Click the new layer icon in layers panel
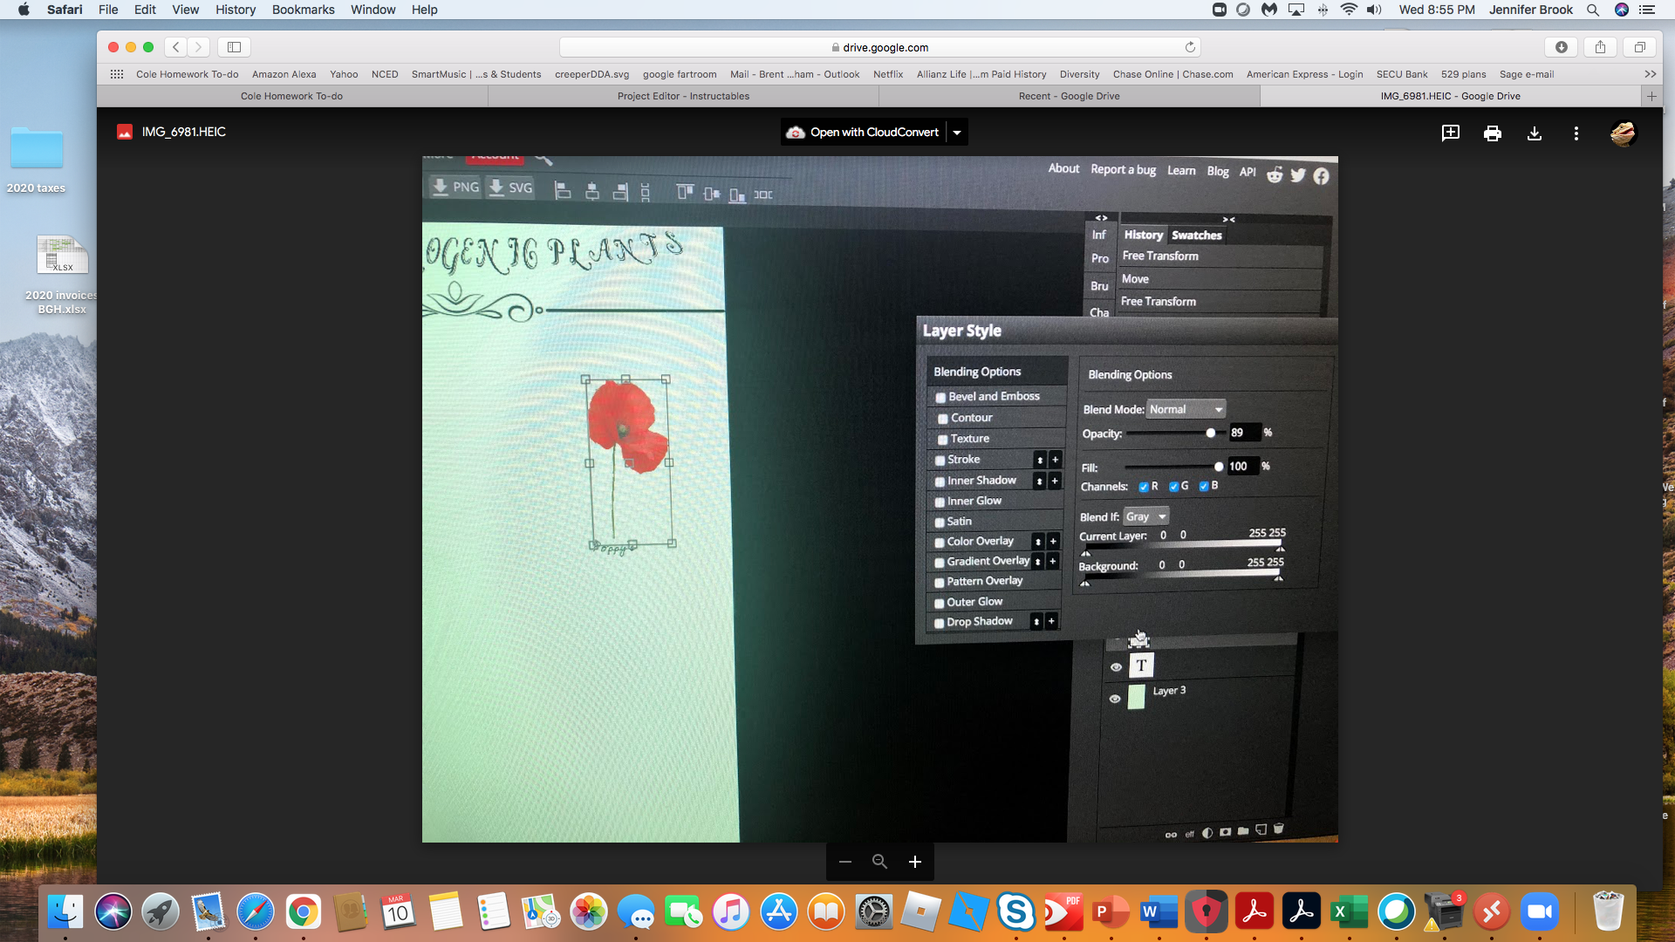The width and height of the screenshot is (1675, 942). (x=1261, y=830)
